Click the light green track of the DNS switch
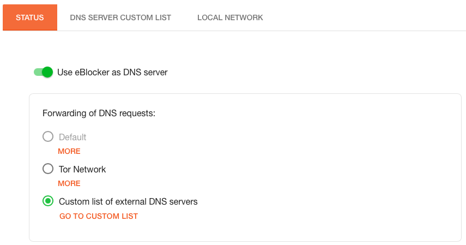This screenshot has width=466, height=245. point(37,72)
